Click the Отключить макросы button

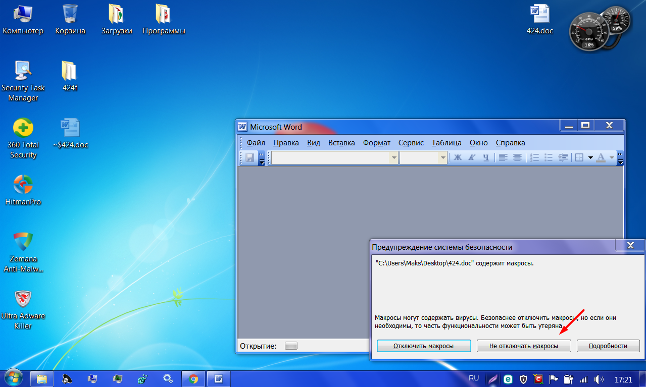click(423, 346)
